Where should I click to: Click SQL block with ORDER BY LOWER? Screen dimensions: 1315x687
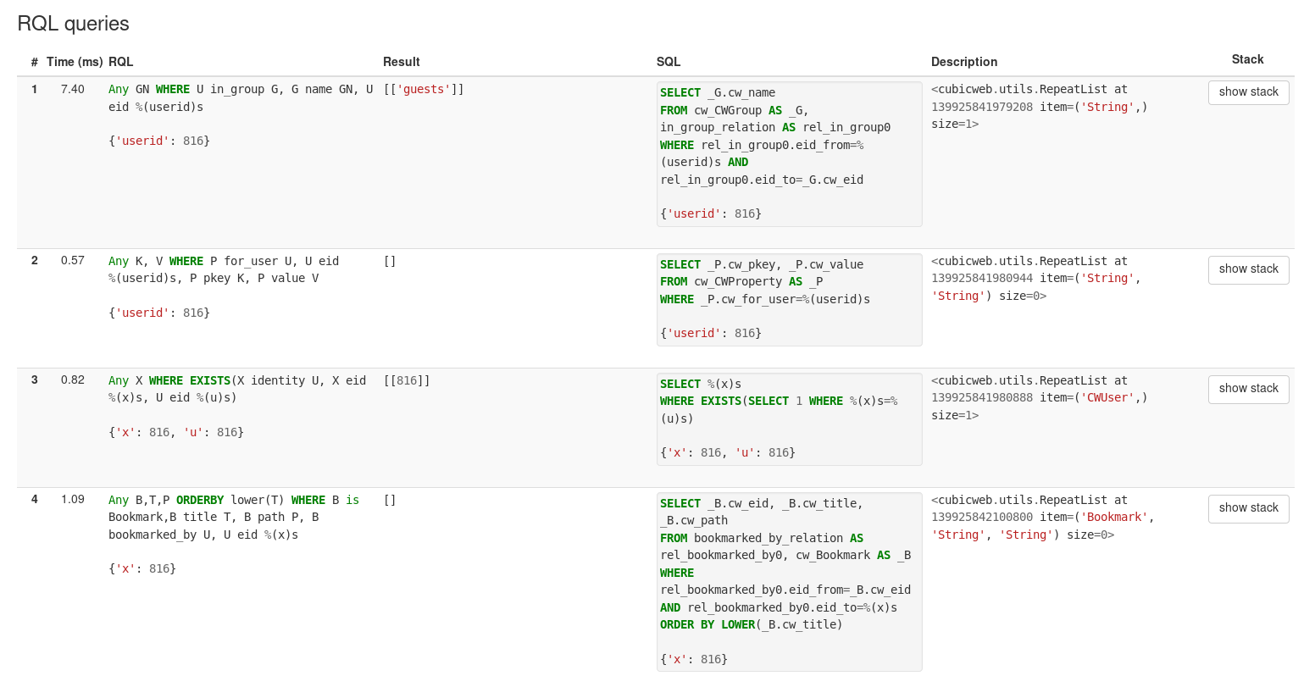point(789,582)
